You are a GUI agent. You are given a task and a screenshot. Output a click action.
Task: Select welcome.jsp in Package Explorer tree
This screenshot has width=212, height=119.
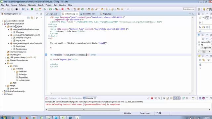[x=24, y=80]
